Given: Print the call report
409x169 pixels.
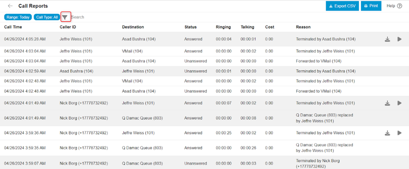Looking at the screenshot, I should coord(371,6).
